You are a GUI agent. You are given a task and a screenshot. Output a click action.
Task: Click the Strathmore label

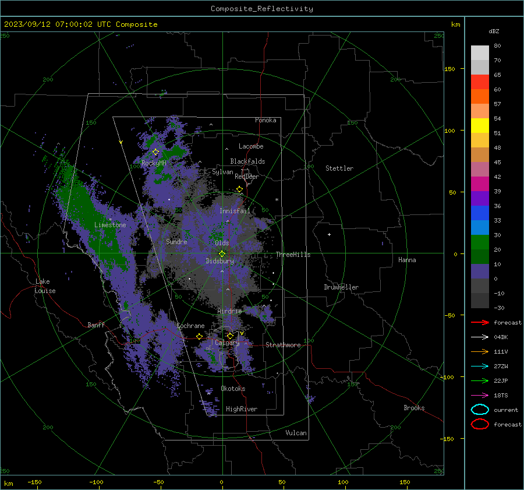pyautogui.click(x=283, y=345)
